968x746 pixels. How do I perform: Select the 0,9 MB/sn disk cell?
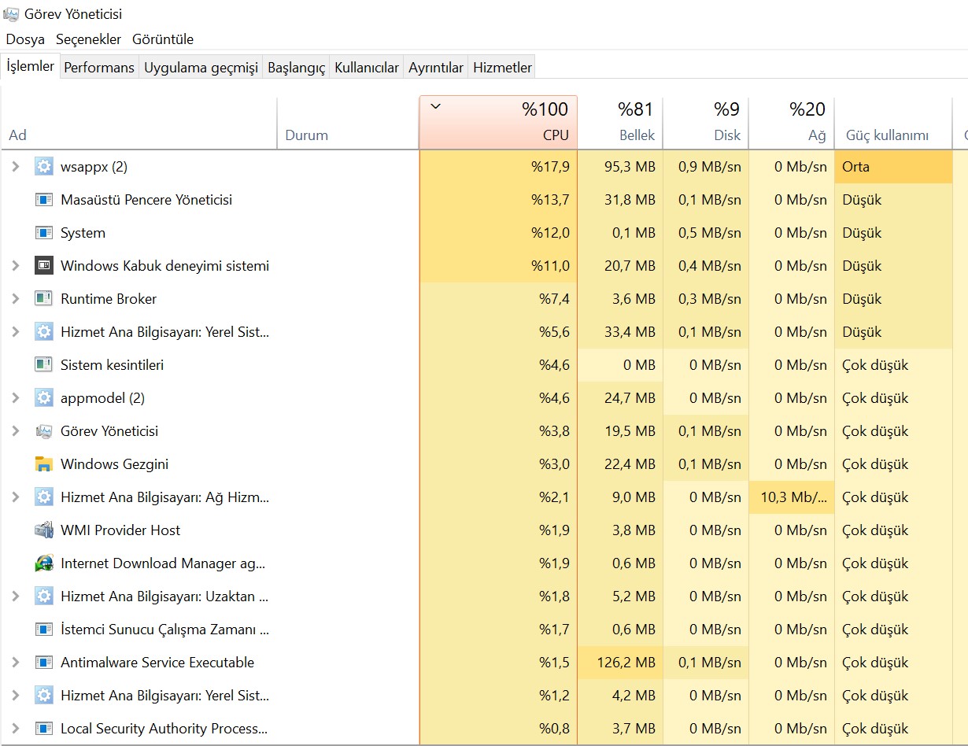pos(706,167)
